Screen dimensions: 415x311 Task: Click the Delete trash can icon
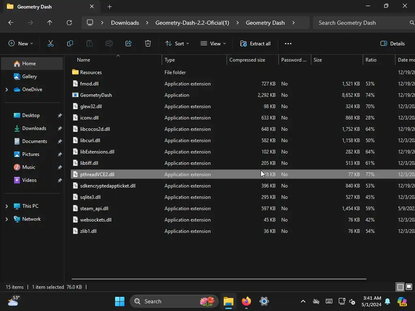[x=148, y=44]
